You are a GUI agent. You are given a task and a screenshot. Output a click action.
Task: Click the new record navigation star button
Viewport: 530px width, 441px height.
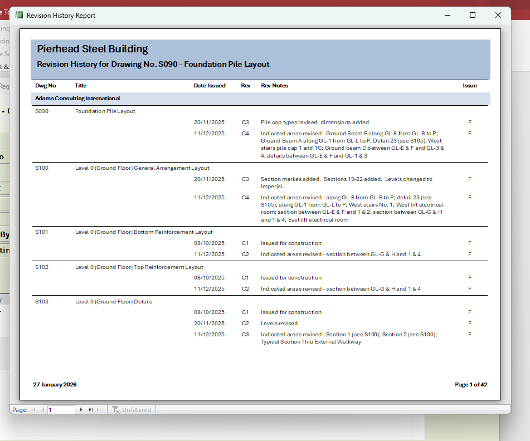coord(100,409)
